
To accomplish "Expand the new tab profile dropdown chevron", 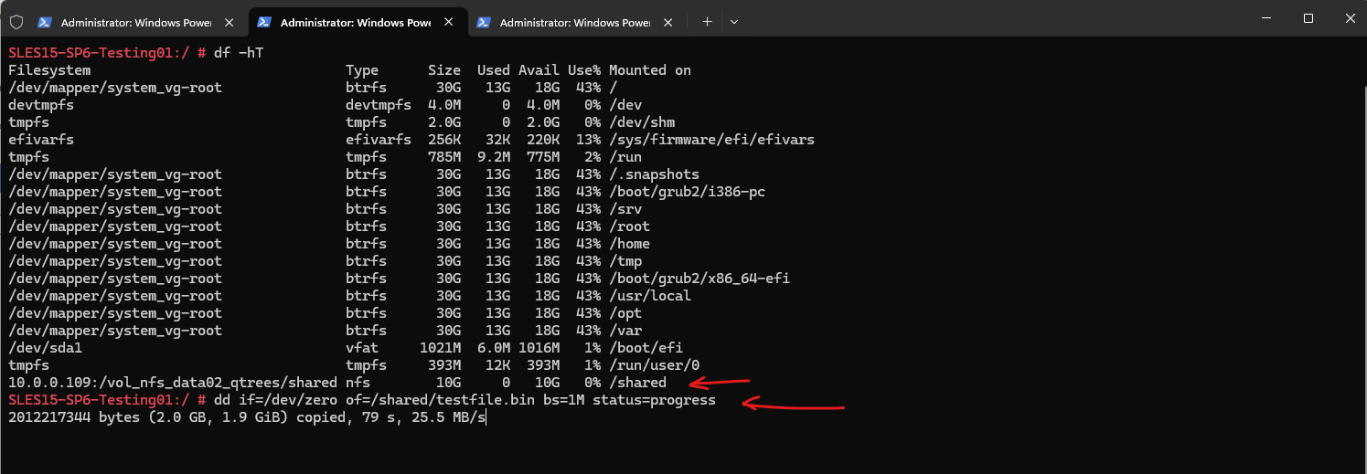I will (734, 22).
